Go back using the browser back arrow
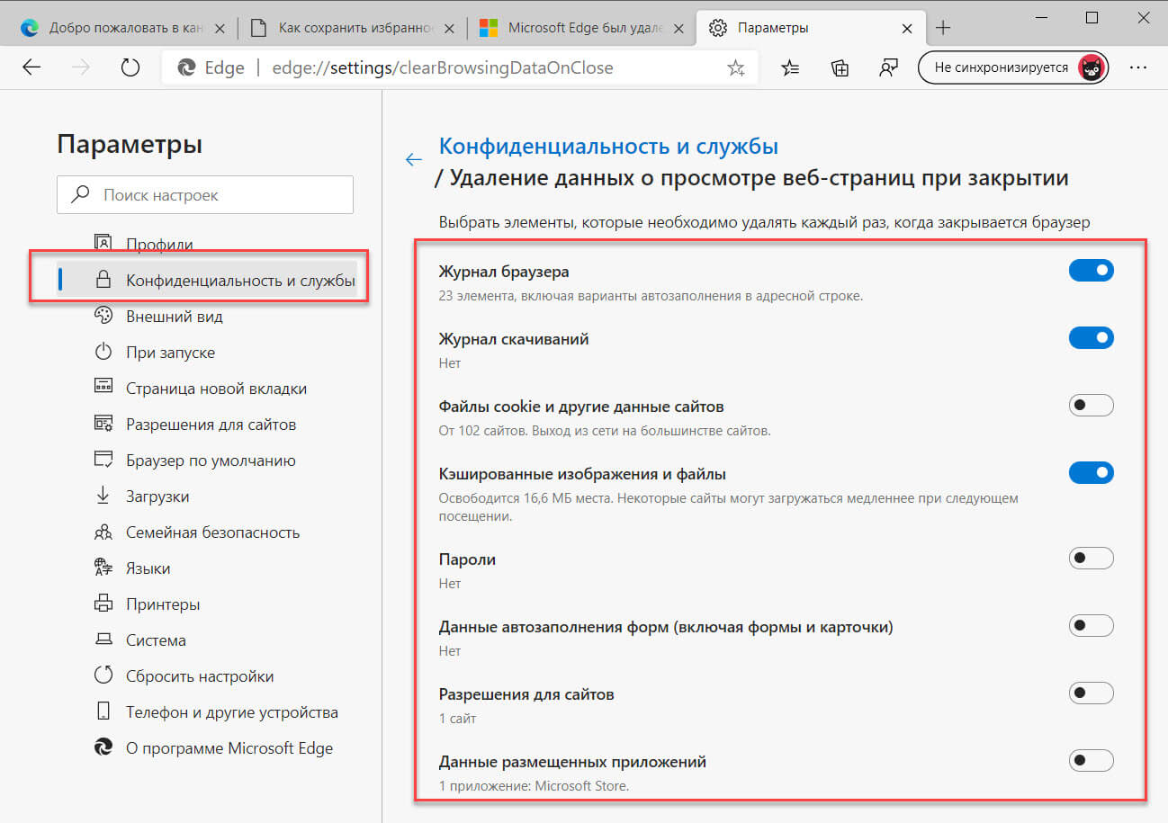This screenshot has width=1168, height=823. click(32, 67)
